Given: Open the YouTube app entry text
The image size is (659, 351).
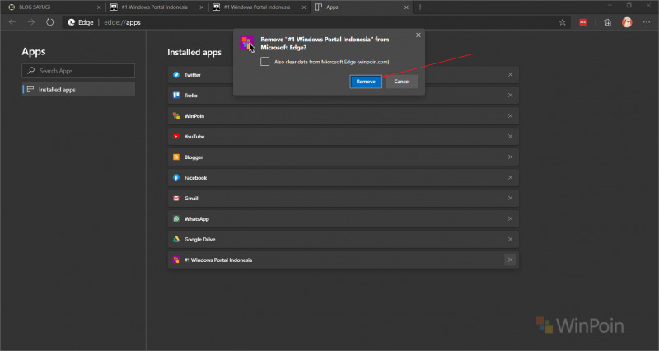Looking at the screenshot, I should [x=194, y=137].
